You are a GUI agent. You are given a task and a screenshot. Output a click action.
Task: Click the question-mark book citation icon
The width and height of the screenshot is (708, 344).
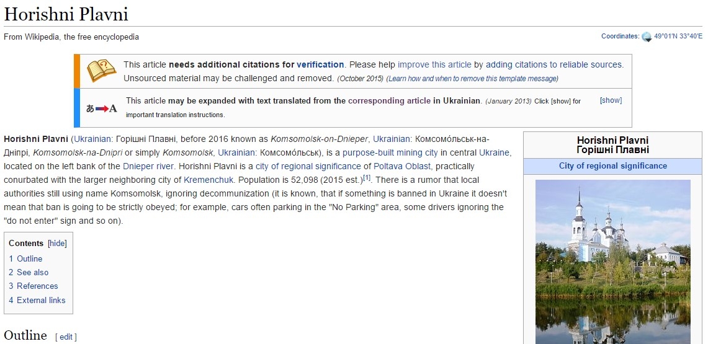click(101, 71)
